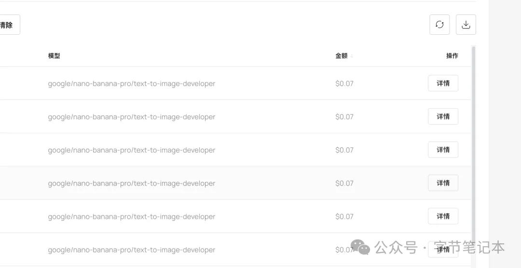Sort by the 金额 column header
The height and width of the screenshot is (268, 521).
pyautogui.click(x=342, y=56)
